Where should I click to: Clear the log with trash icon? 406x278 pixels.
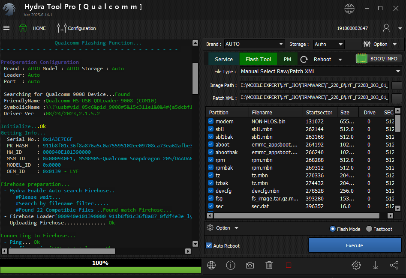tap(269, 265)
